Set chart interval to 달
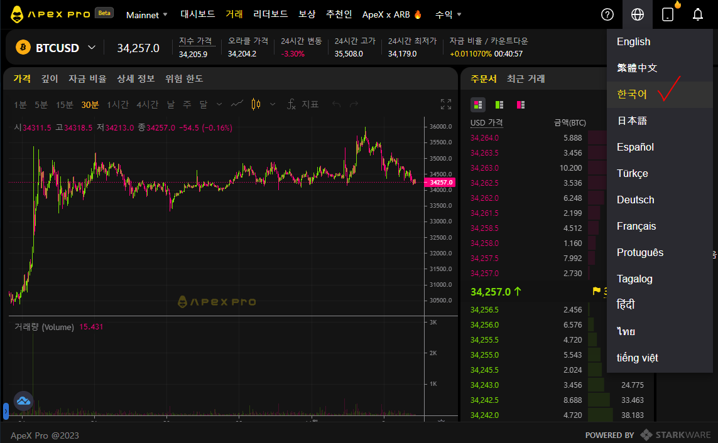 click(x=204, y=105)
